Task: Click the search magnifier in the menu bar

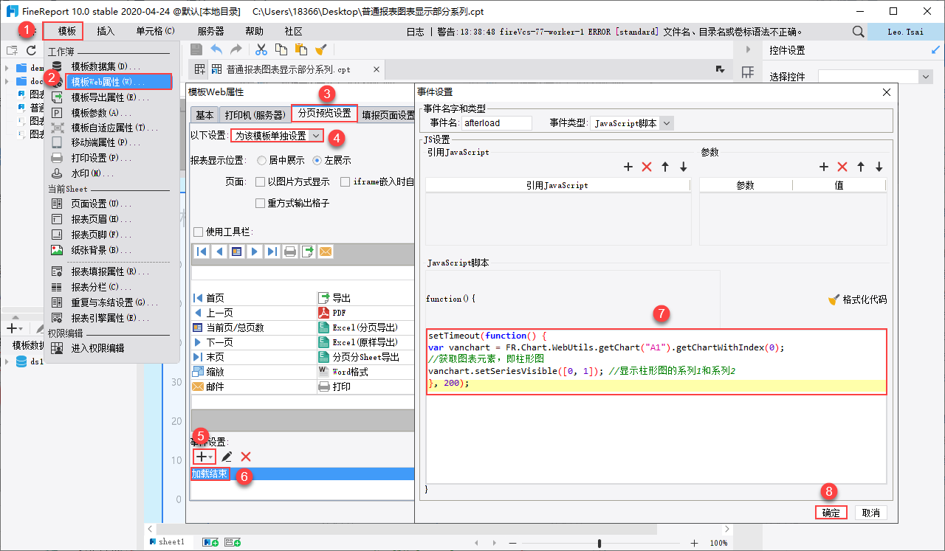Action: pos(858,32)
